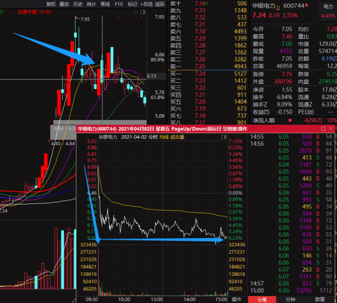Close the 华银电力 intraday popup window
The width and height of the screenshot is (337, 303).
pyautogui.click(x=331, y=129)
